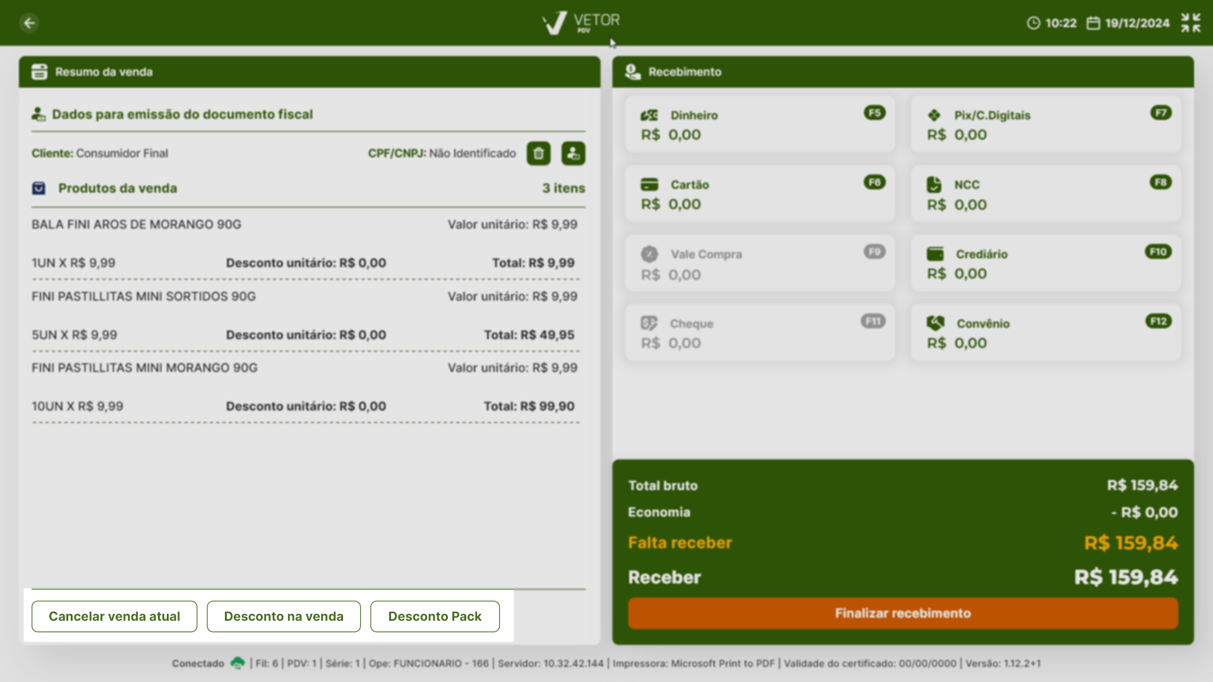This screenshot has width=1213, height=682.
Task: Click the Total: R$ 49,95 value
Action: point(529,335)
